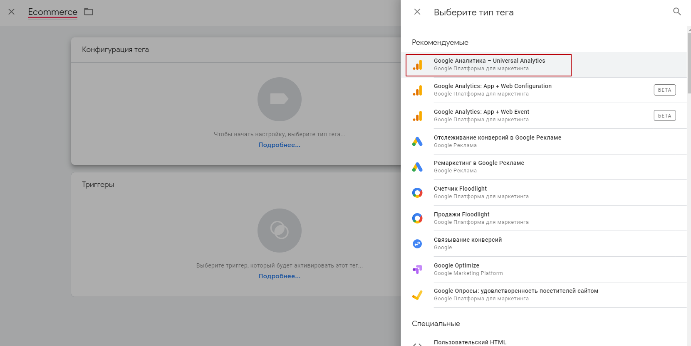Click the Google Optimize purple icon
Viewport: 691px width, 346px height.
coord(417,270)
